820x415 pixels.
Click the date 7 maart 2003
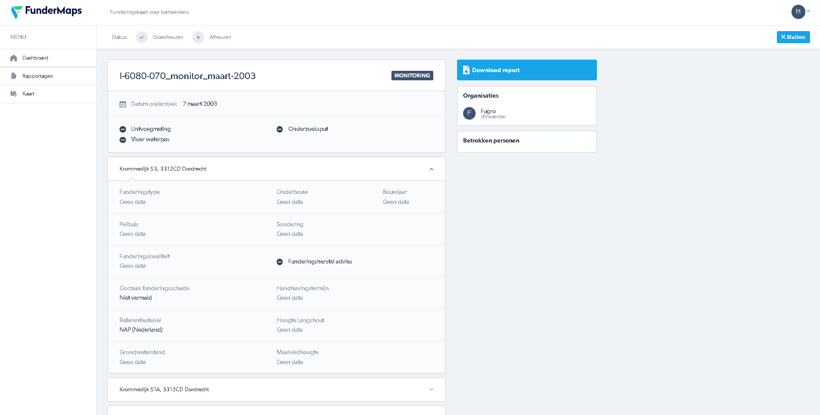200,104
